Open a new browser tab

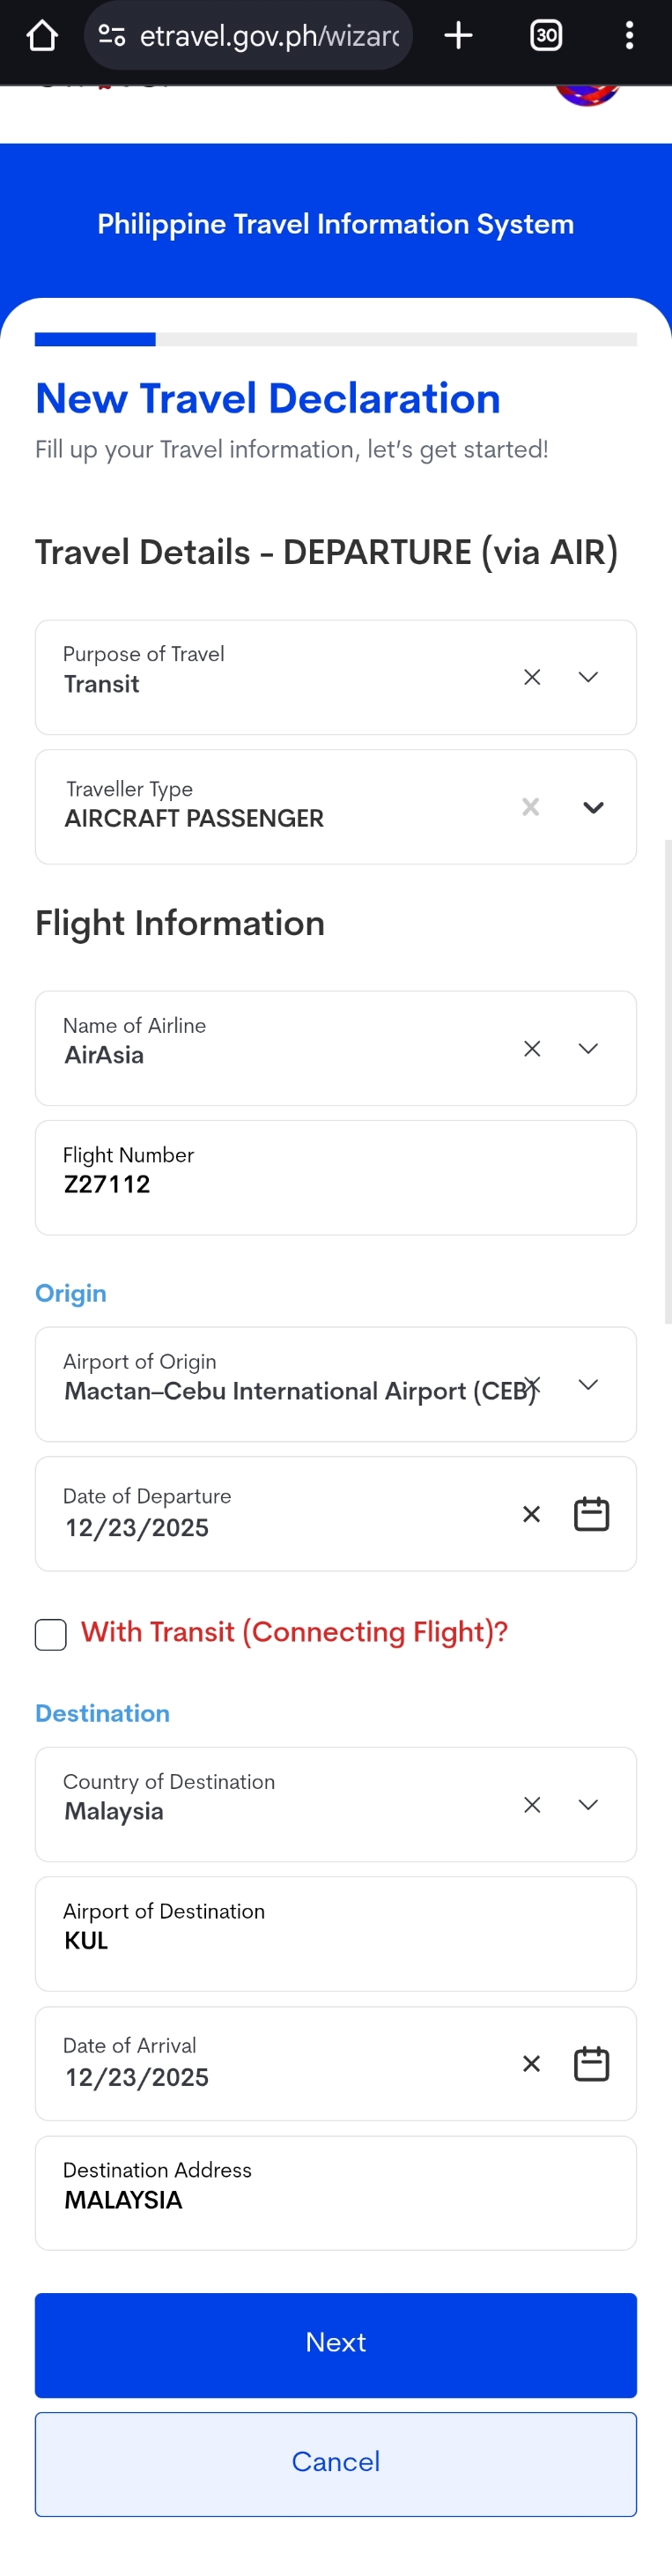[x=458, y=36]
